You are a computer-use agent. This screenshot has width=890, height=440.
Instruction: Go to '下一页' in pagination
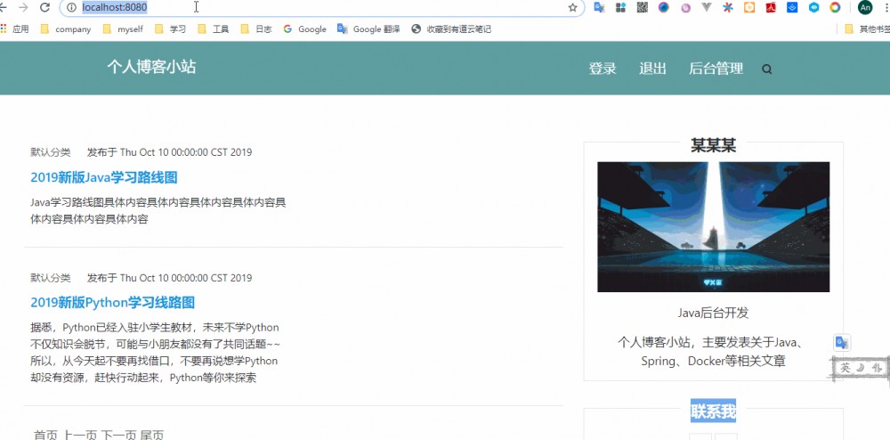click(x=118, y=436)
